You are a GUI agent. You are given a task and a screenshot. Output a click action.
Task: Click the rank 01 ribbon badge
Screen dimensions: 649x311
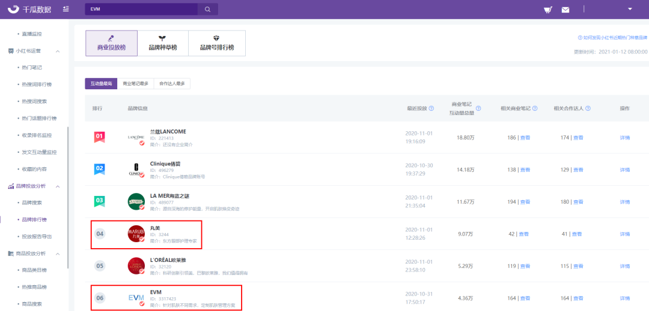[99, 137]
